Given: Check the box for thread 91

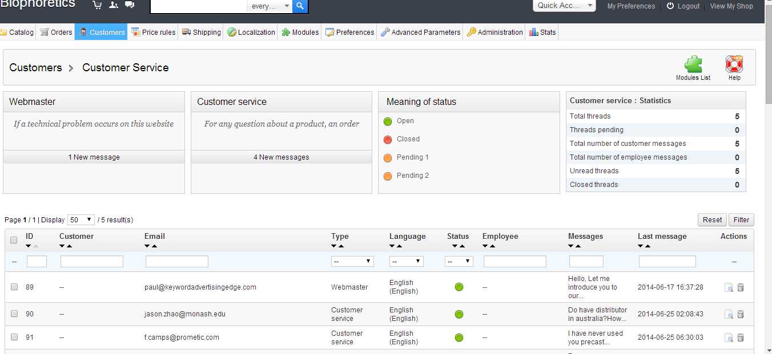Looking at the screenshot, I should 14,337.
